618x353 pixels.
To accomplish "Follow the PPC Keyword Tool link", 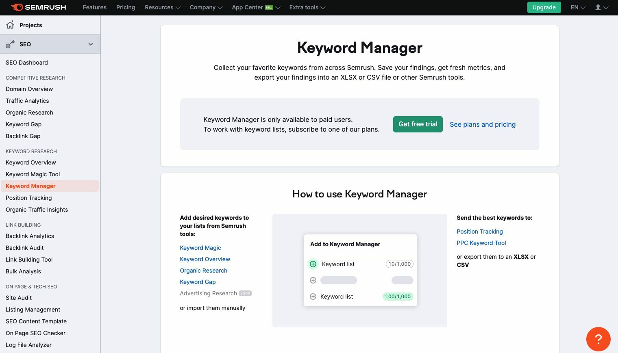I will pyautogui.click(x=481, y=243).
